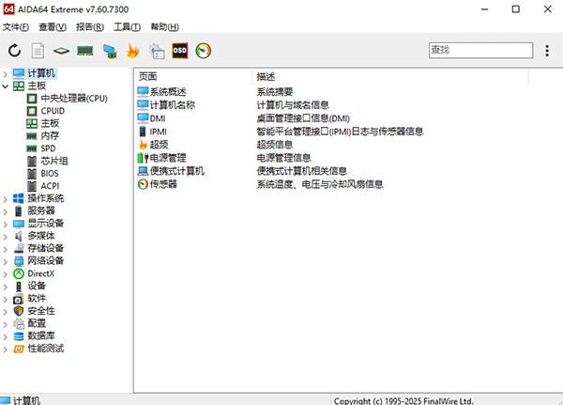Screen dimensions: 563x405
Task: Click the green memory module toolbar icon
Action: pyautogui.click(x=85, y=51)
